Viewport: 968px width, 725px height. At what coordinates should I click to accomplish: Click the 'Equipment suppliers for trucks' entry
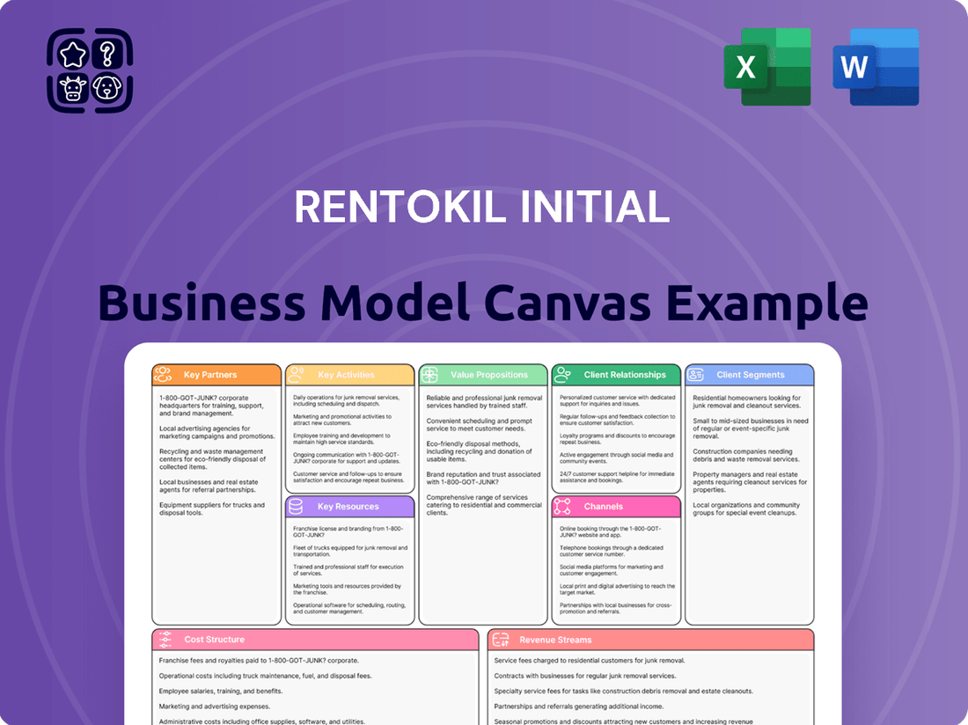[211, 509]
